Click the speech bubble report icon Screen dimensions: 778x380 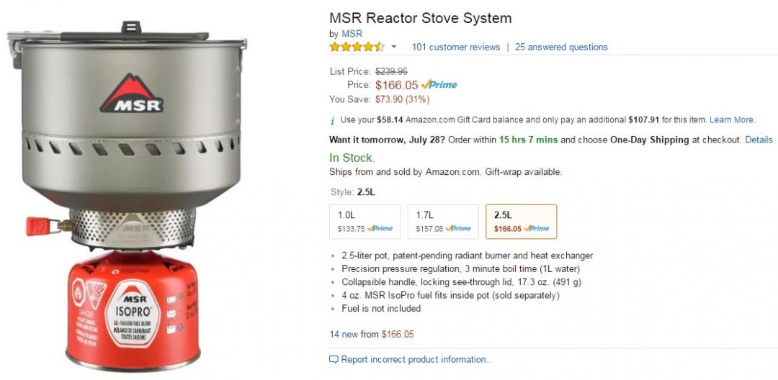click(334, 359)
